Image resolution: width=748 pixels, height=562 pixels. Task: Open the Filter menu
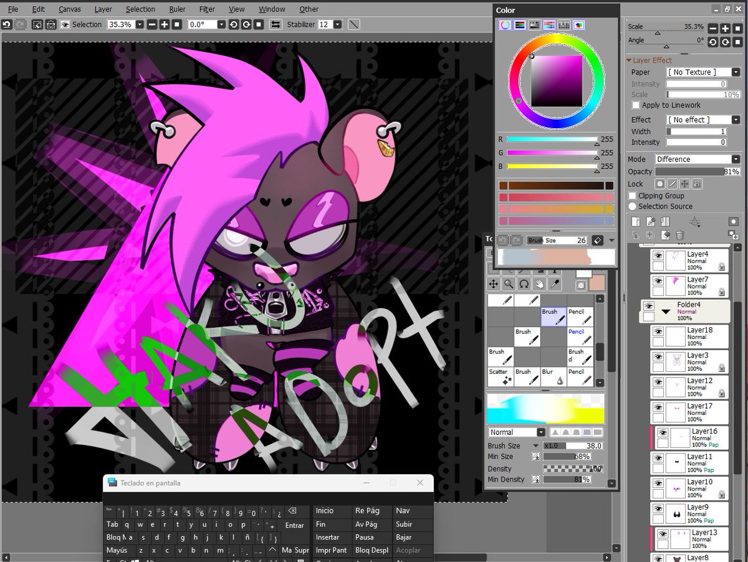(x=207, y=9)
